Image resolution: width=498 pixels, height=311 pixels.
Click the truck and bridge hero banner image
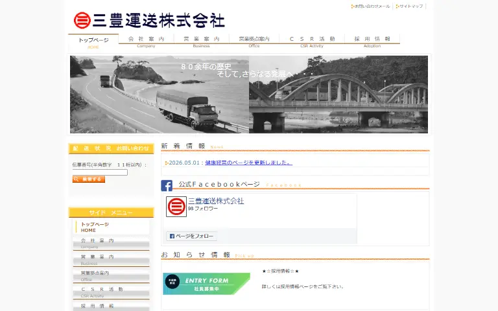tap(249, 95)
